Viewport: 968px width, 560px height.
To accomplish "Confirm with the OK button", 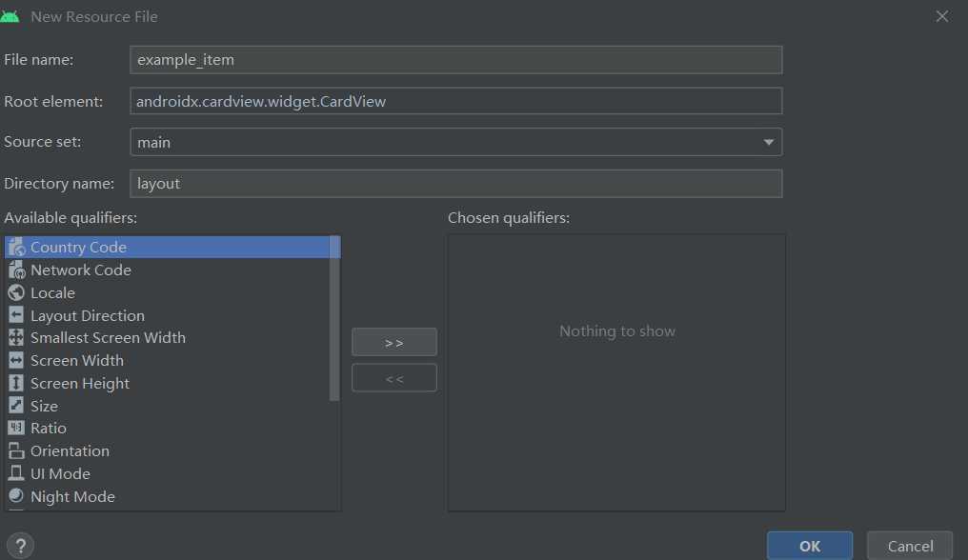I will [x=810, y=546].
